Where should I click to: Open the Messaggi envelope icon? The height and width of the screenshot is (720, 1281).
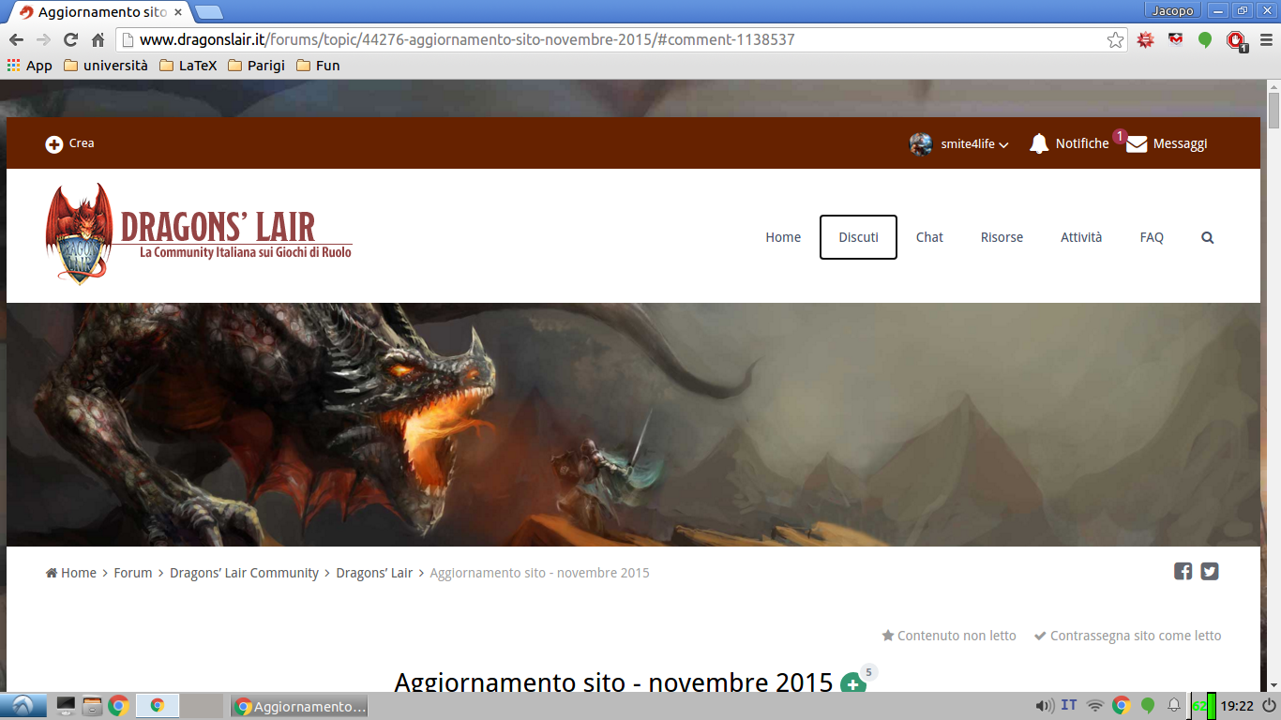point(1137,144)
